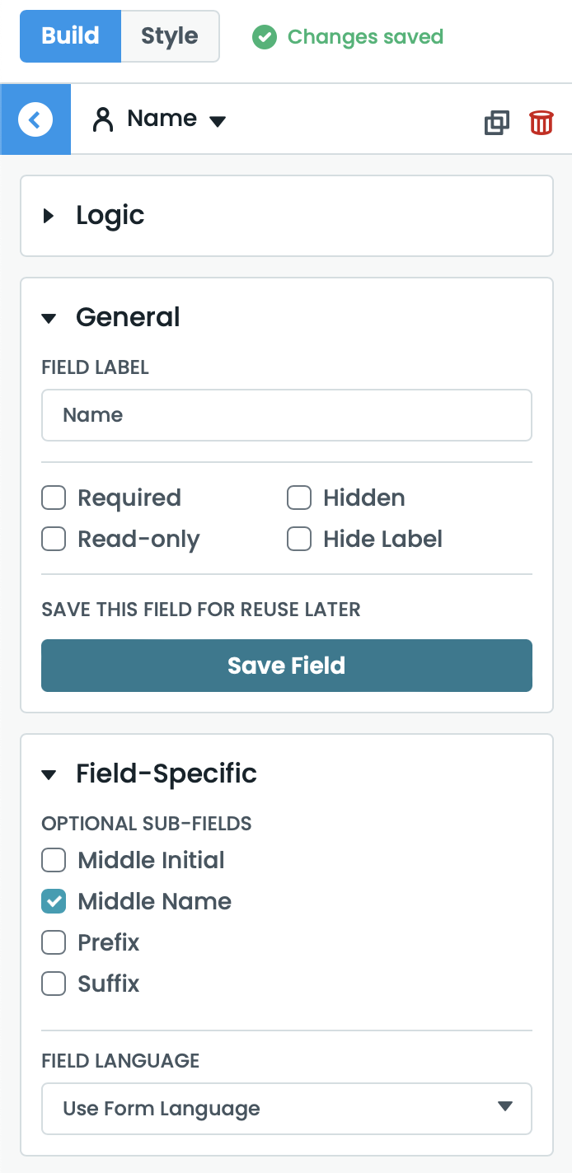Click the person icon beside Name
This screenshot has height=1173, width=572.
tap(102, 119)
